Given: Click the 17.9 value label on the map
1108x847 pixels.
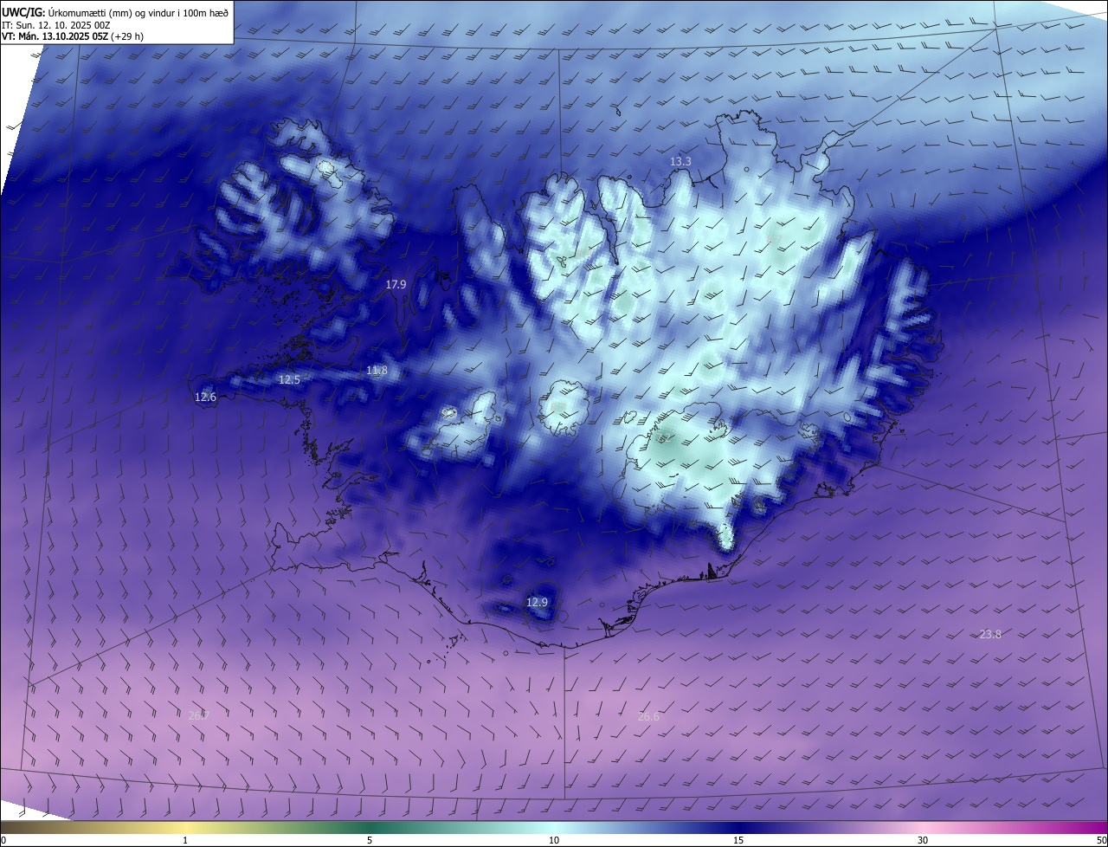Looking at the screenshot, I should pyautogui.click(x=396, y=284).
